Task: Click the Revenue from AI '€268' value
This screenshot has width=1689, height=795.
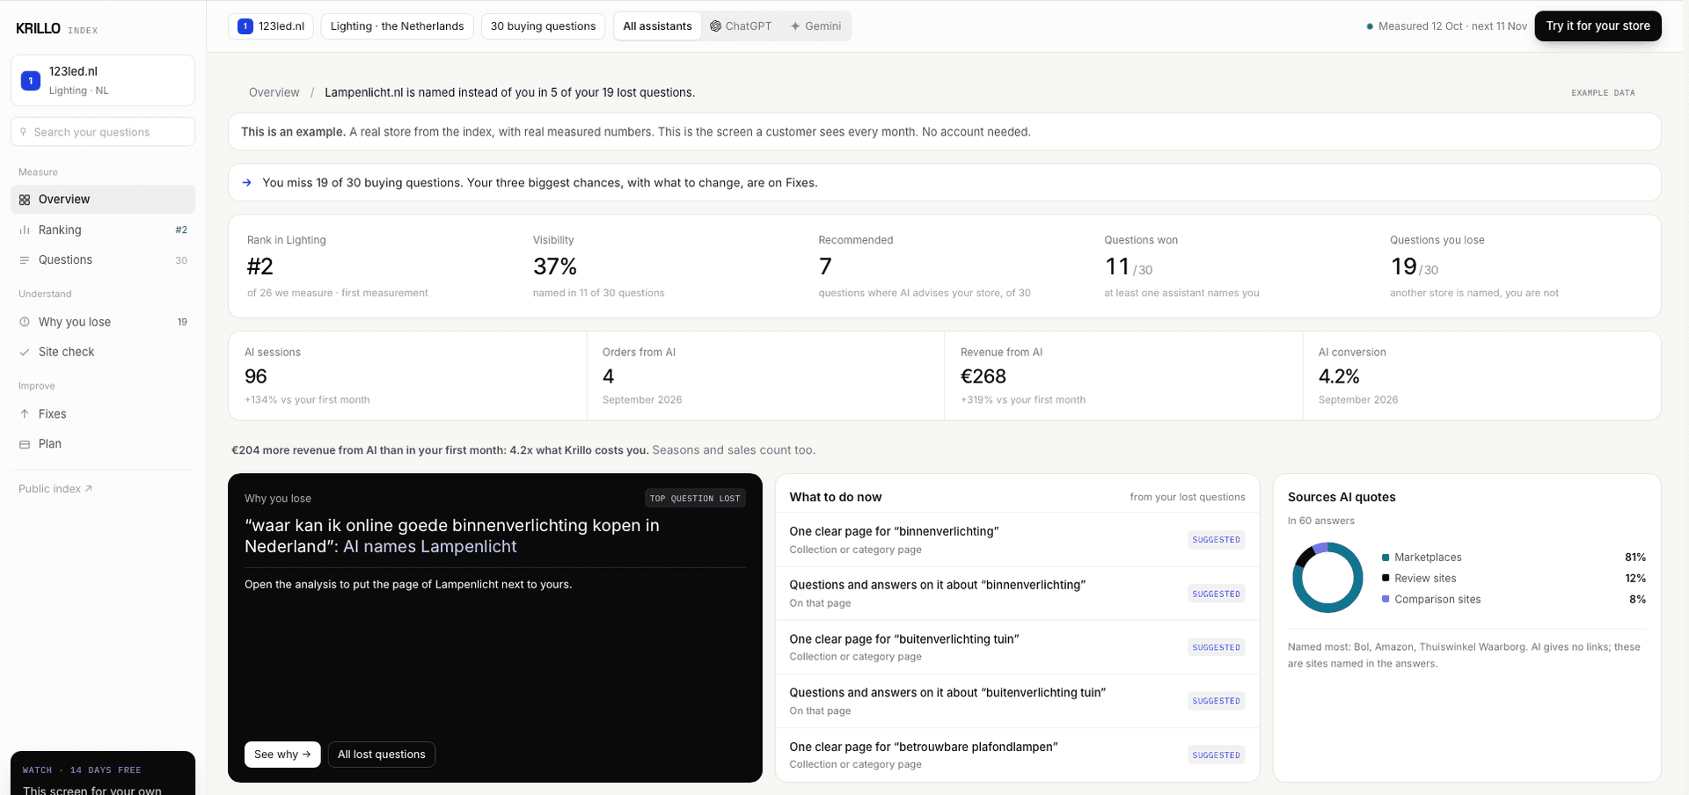Action: click(x=983, y=376)
